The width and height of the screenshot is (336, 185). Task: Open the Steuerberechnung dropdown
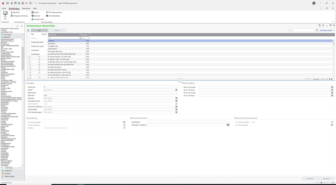coord(176,101)
